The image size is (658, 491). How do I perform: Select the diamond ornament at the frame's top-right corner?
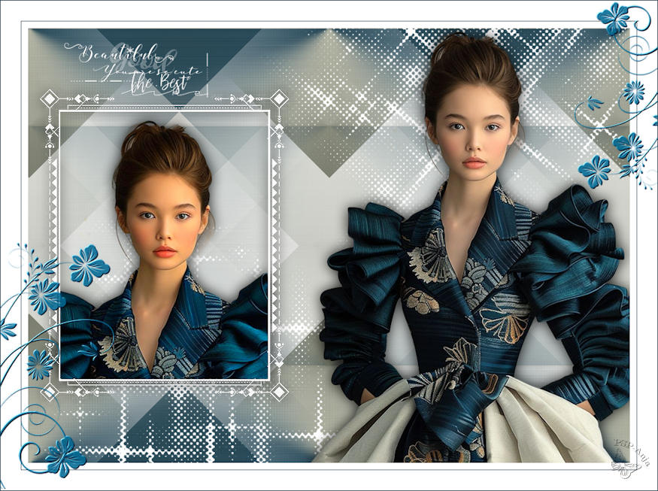click(x=279, y=99)
